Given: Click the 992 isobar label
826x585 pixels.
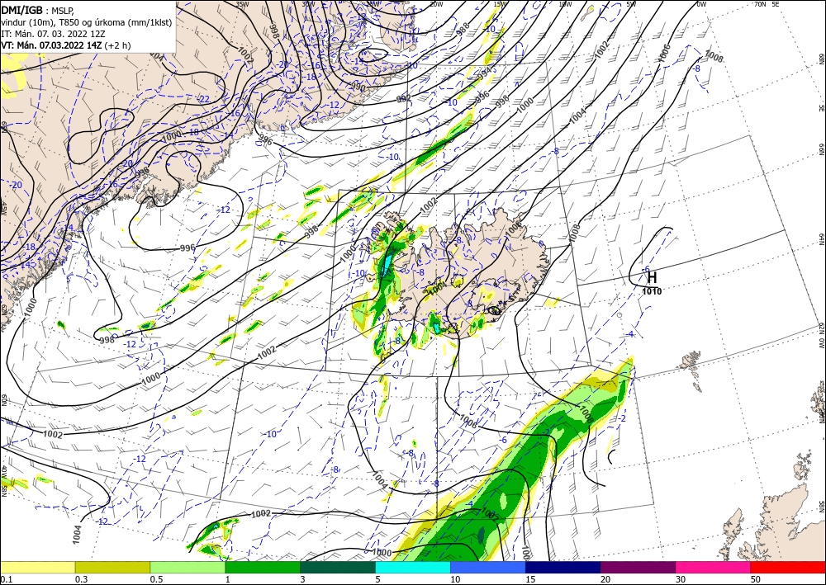Looking at the screenshot, I should (x=404, y=98).
